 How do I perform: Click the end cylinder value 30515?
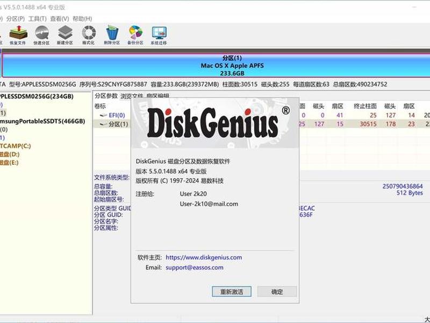pyautogui.click(x=368, y=124)
